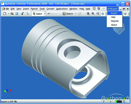Expand the New document dropdown arrow

tap(9, 14)
